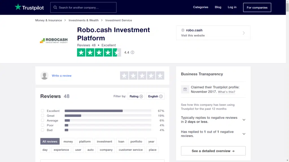Rate one star in the review box
Image resolution: width=289 pixels, height=162 pixels.
coord(124,75)
